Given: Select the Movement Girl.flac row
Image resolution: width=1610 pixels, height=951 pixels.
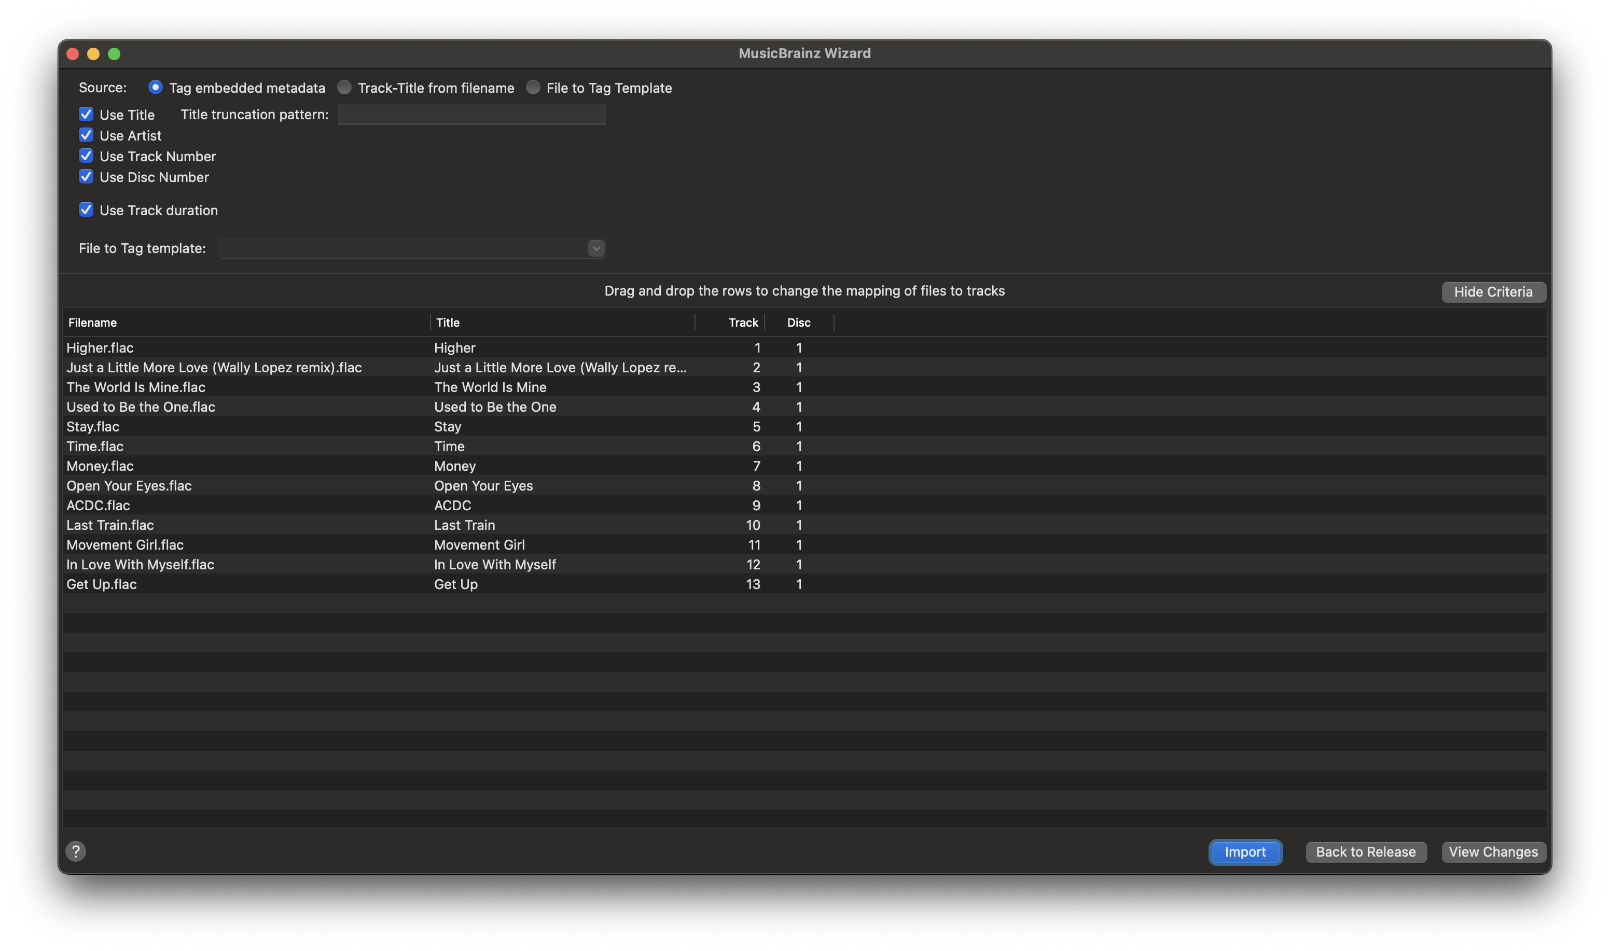Looking at the screenshot, I should click(x=804, y=544).
